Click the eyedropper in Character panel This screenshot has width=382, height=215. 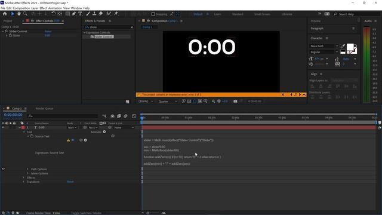pyautogui.click(x=343, y=46)
